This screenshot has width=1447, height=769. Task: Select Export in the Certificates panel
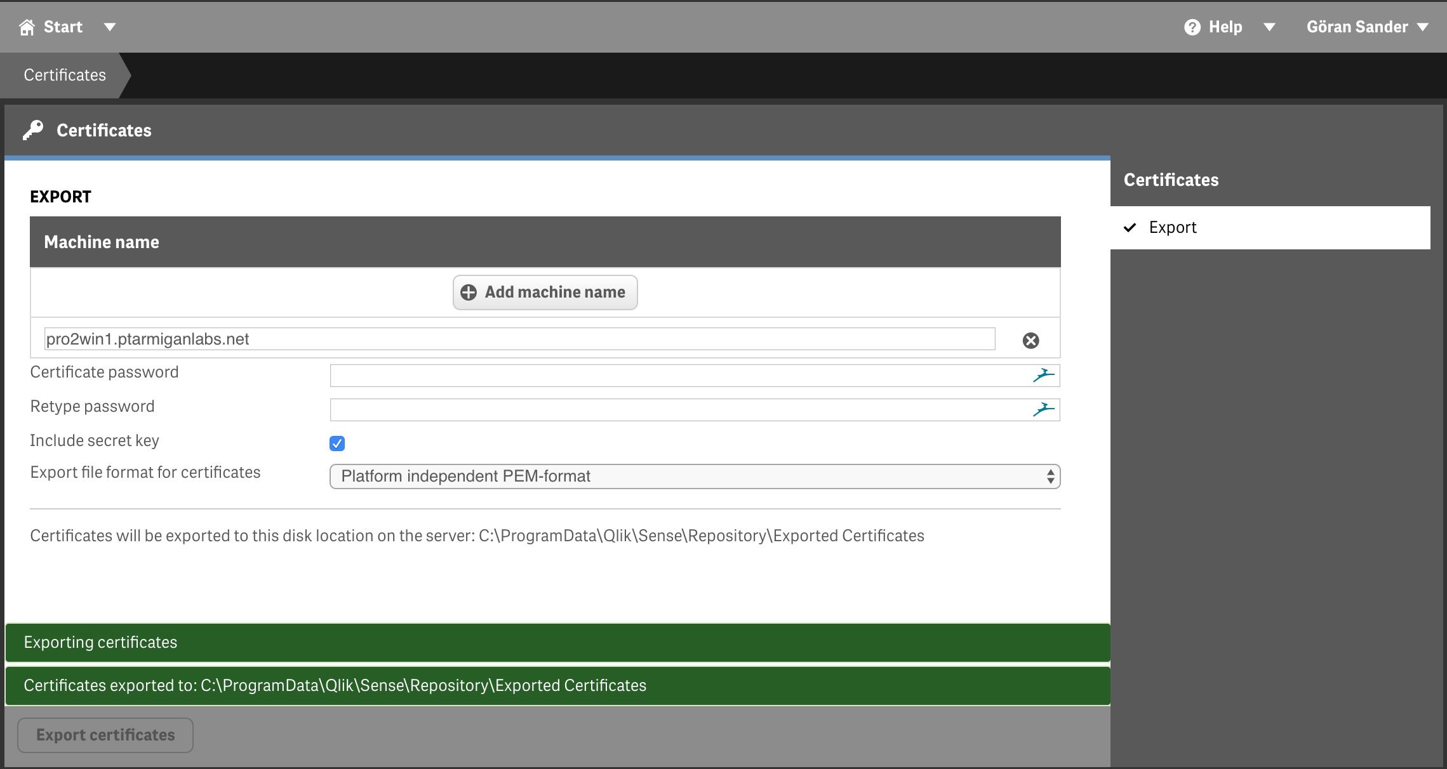point(1173,227)
